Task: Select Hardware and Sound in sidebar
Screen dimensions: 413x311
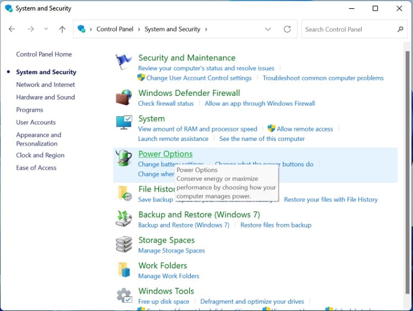Action: pyautogui.click(x=45, y=97)
